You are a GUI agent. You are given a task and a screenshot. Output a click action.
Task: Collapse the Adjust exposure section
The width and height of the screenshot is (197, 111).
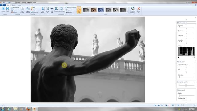(x=186, y=23)
